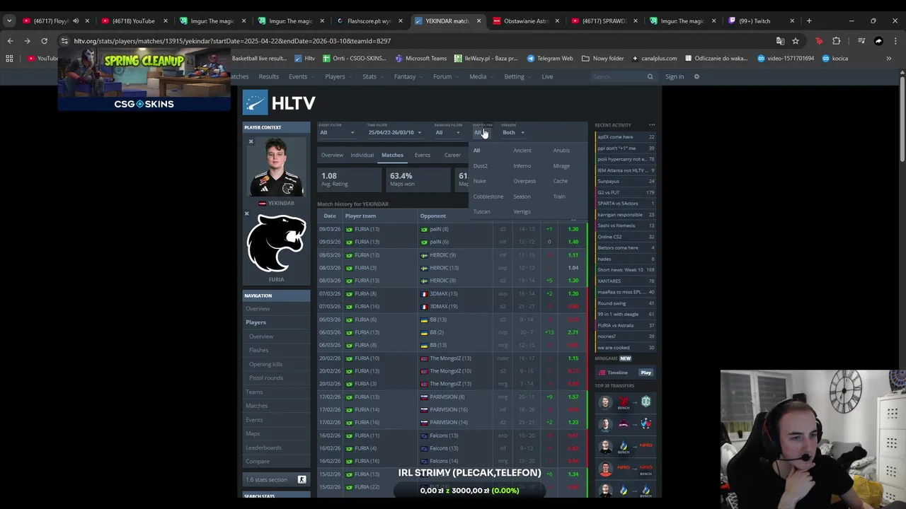The width and height of the screenshot is (906, 509).
Task: Open 'G2 vs FUT' recent activity thread
Action: tap(608, 192)
